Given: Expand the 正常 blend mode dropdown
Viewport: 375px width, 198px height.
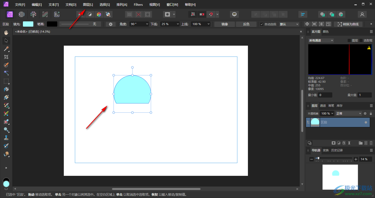Looking at the screenshot, I should (349, 113).
